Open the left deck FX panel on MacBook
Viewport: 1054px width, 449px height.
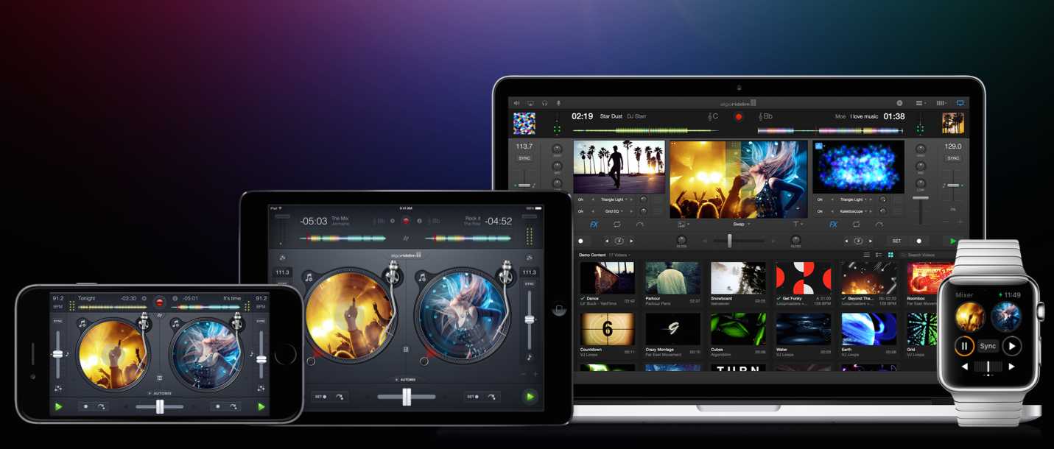click(x=594, y=224)
